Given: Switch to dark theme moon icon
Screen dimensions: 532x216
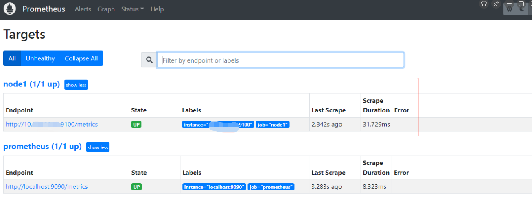Looking at the screenshot, I should (522, 9).
